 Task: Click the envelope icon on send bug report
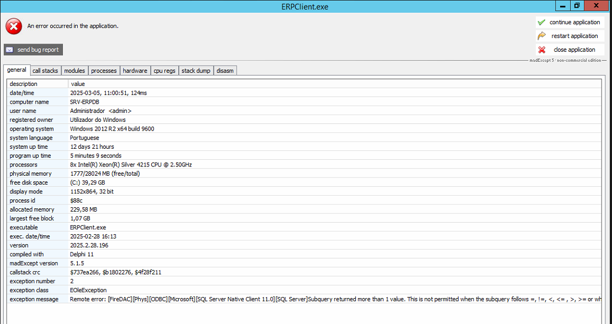pos(10,50)
